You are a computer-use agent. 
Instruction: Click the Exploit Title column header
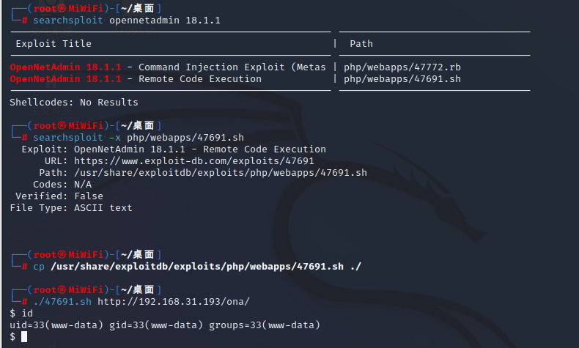[x=54, y=43]
